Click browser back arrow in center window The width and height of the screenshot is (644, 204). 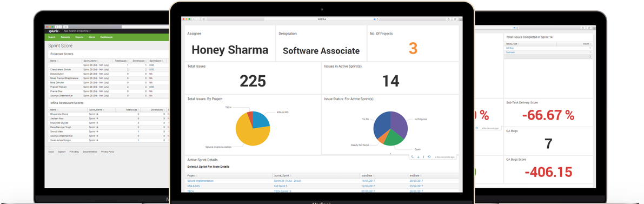click(x=194, y=19)
